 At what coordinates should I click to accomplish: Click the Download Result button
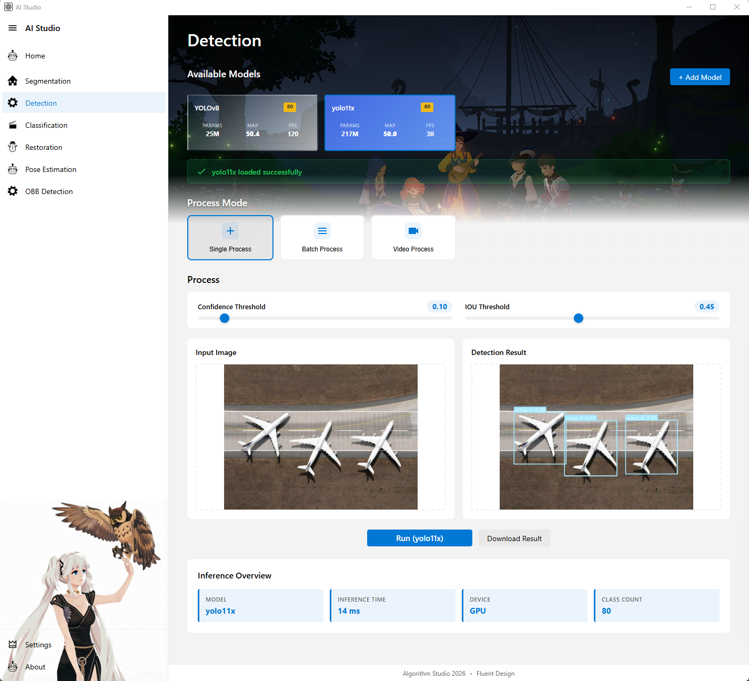pos(514,538)
